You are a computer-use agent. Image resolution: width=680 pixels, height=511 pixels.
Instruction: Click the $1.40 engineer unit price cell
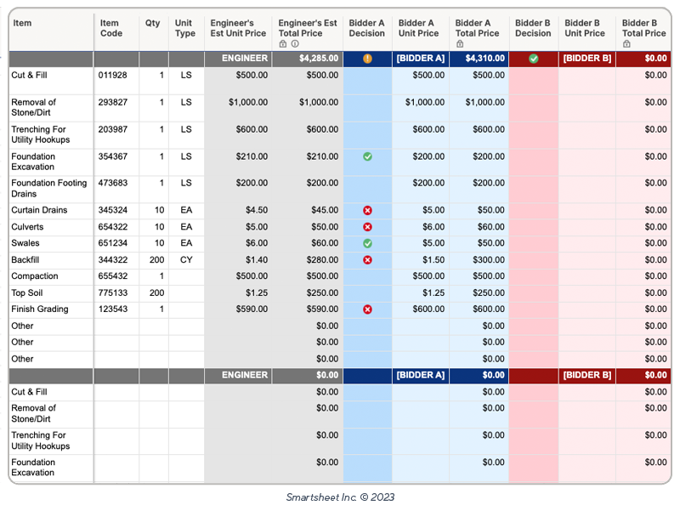pyautogui.click(x=238, y=260)
